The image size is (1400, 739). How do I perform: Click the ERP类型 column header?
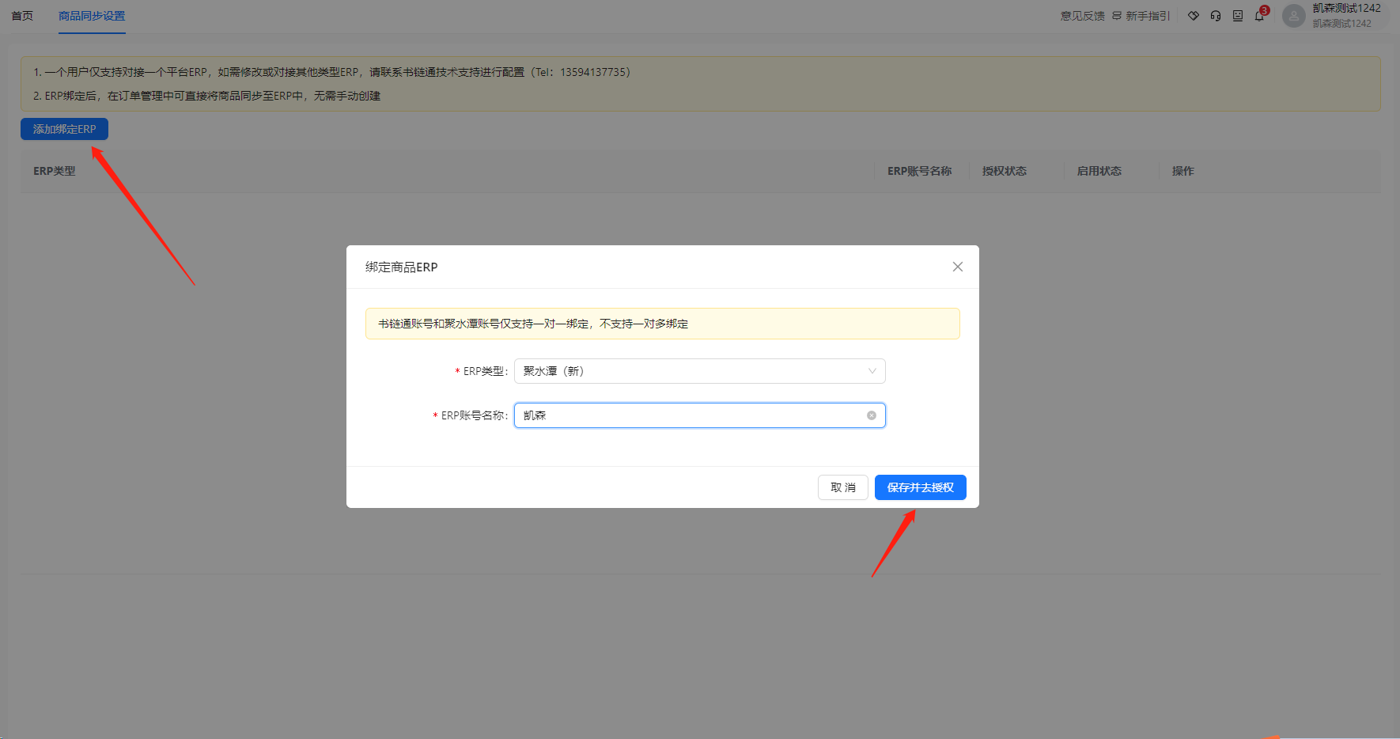coord(55,171)
